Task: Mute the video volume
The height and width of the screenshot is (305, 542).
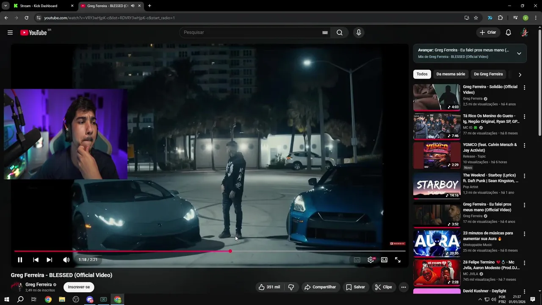Action: click(x=66, y=260)
